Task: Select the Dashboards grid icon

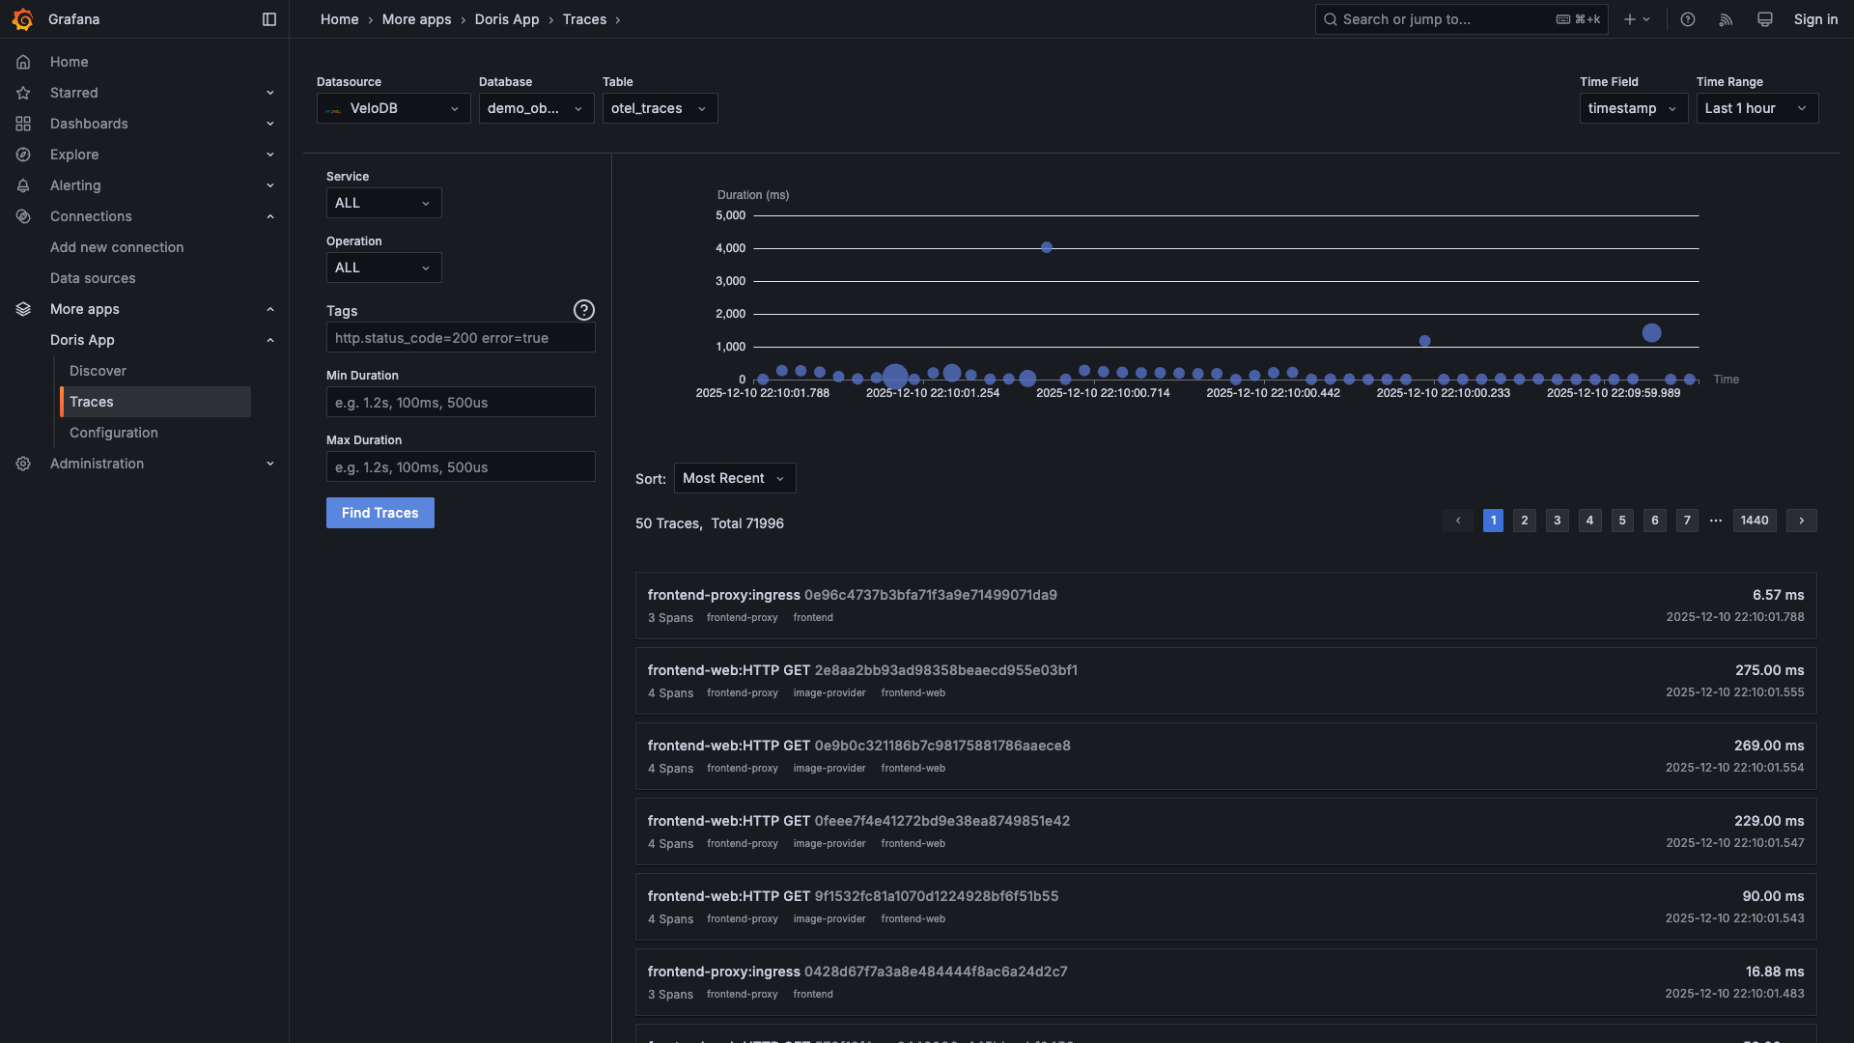Action: click(23, 124)
